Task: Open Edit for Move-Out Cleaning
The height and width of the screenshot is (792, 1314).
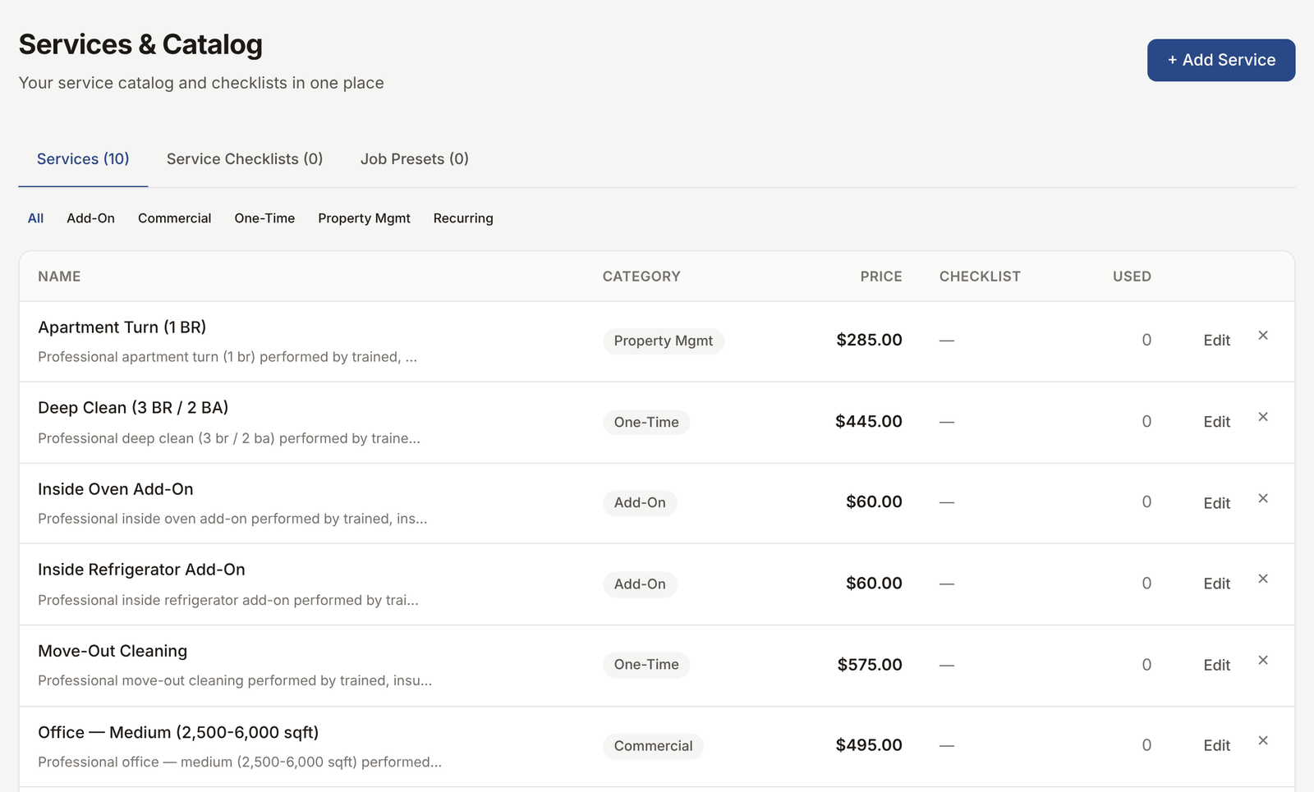Action: coord(1216,665)
